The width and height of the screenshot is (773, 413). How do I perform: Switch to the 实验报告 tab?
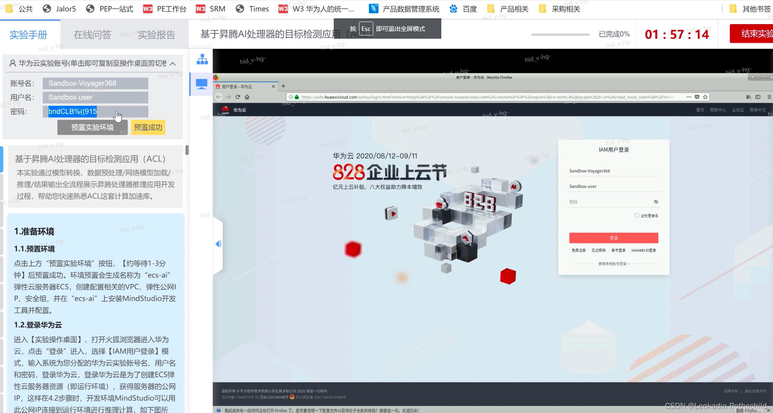click(156, 35)
